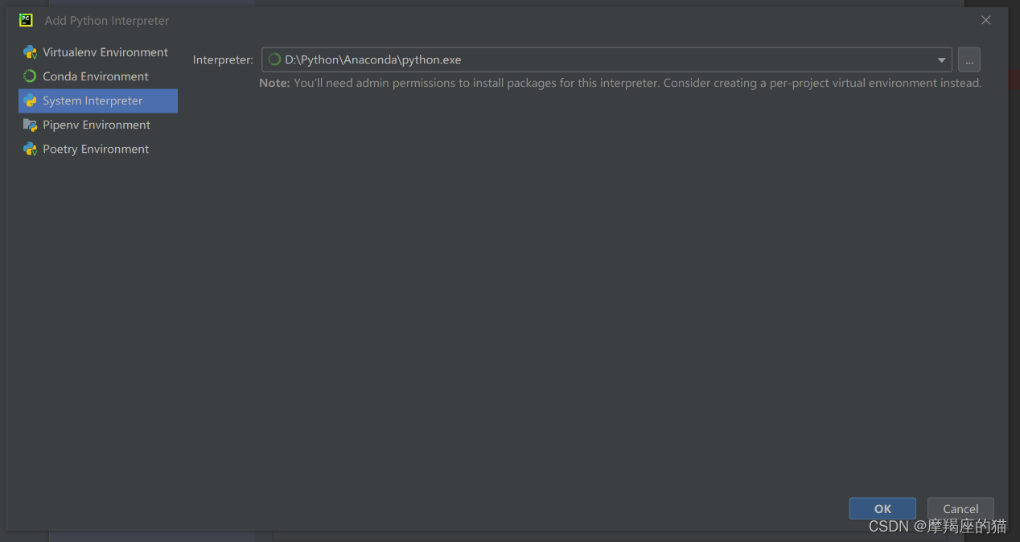
Task: Click the PyCharm logo in the title bar
Action: (25, 20)
